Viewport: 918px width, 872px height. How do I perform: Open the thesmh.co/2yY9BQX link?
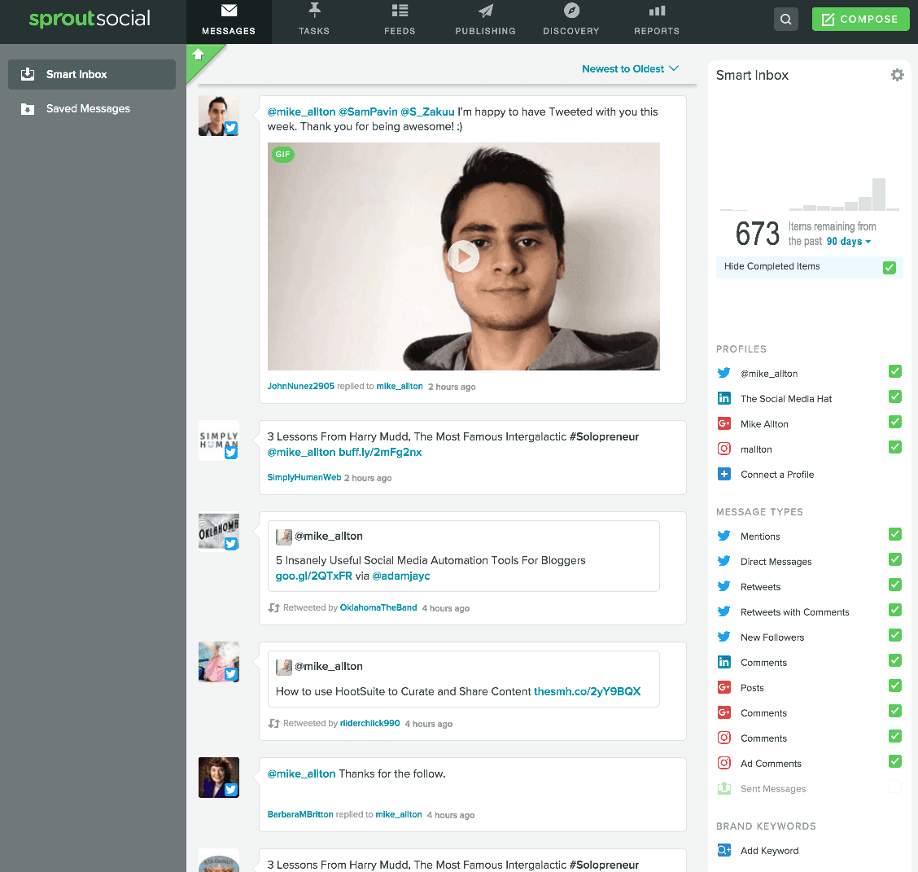[x=587, y=691]
